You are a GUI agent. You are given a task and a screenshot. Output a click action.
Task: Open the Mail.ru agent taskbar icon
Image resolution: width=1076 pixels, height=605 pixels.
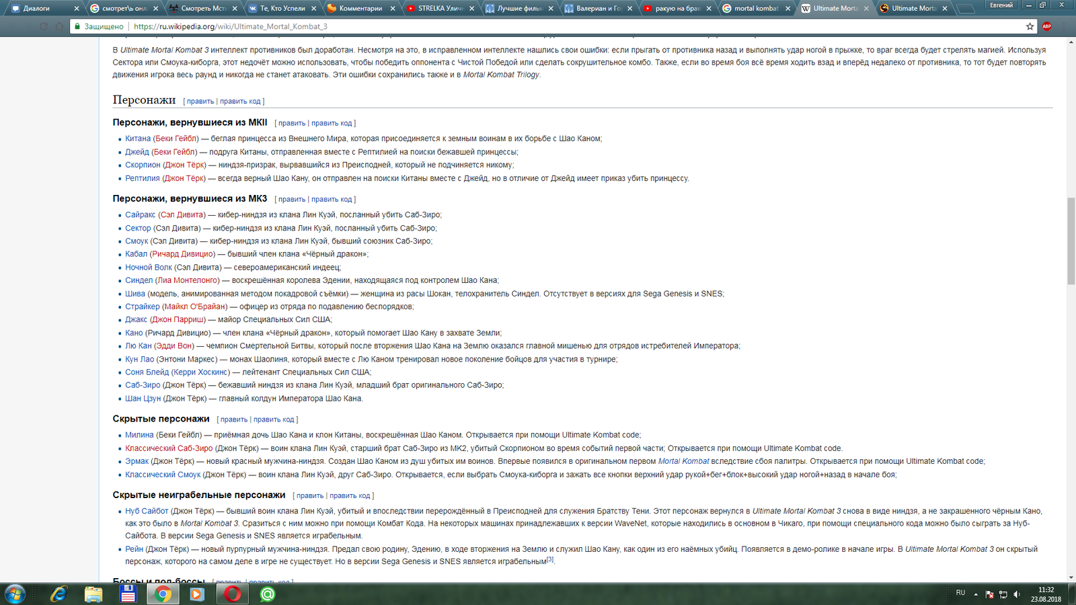coord(268,594)
